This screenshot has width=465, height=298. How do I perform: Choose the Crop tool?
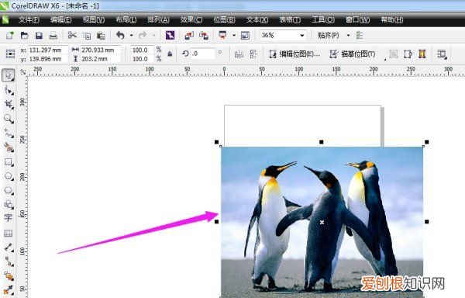[9, 104]
